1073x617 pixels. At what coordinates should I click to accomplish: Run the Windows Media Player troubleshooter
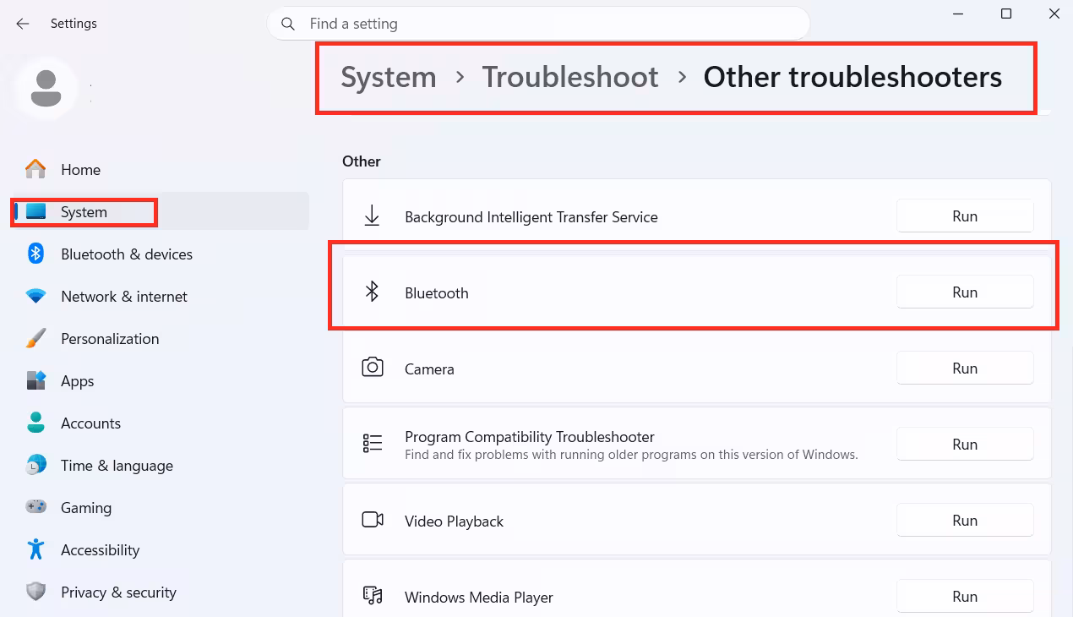coord(965,597)
